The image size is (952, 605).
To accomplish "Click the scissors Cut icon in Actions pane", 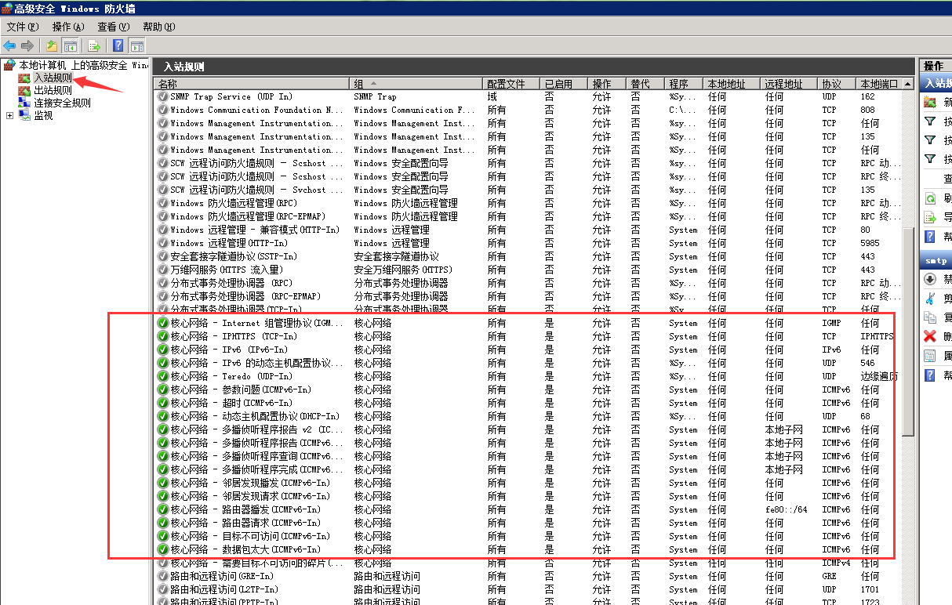I will 930,299.
